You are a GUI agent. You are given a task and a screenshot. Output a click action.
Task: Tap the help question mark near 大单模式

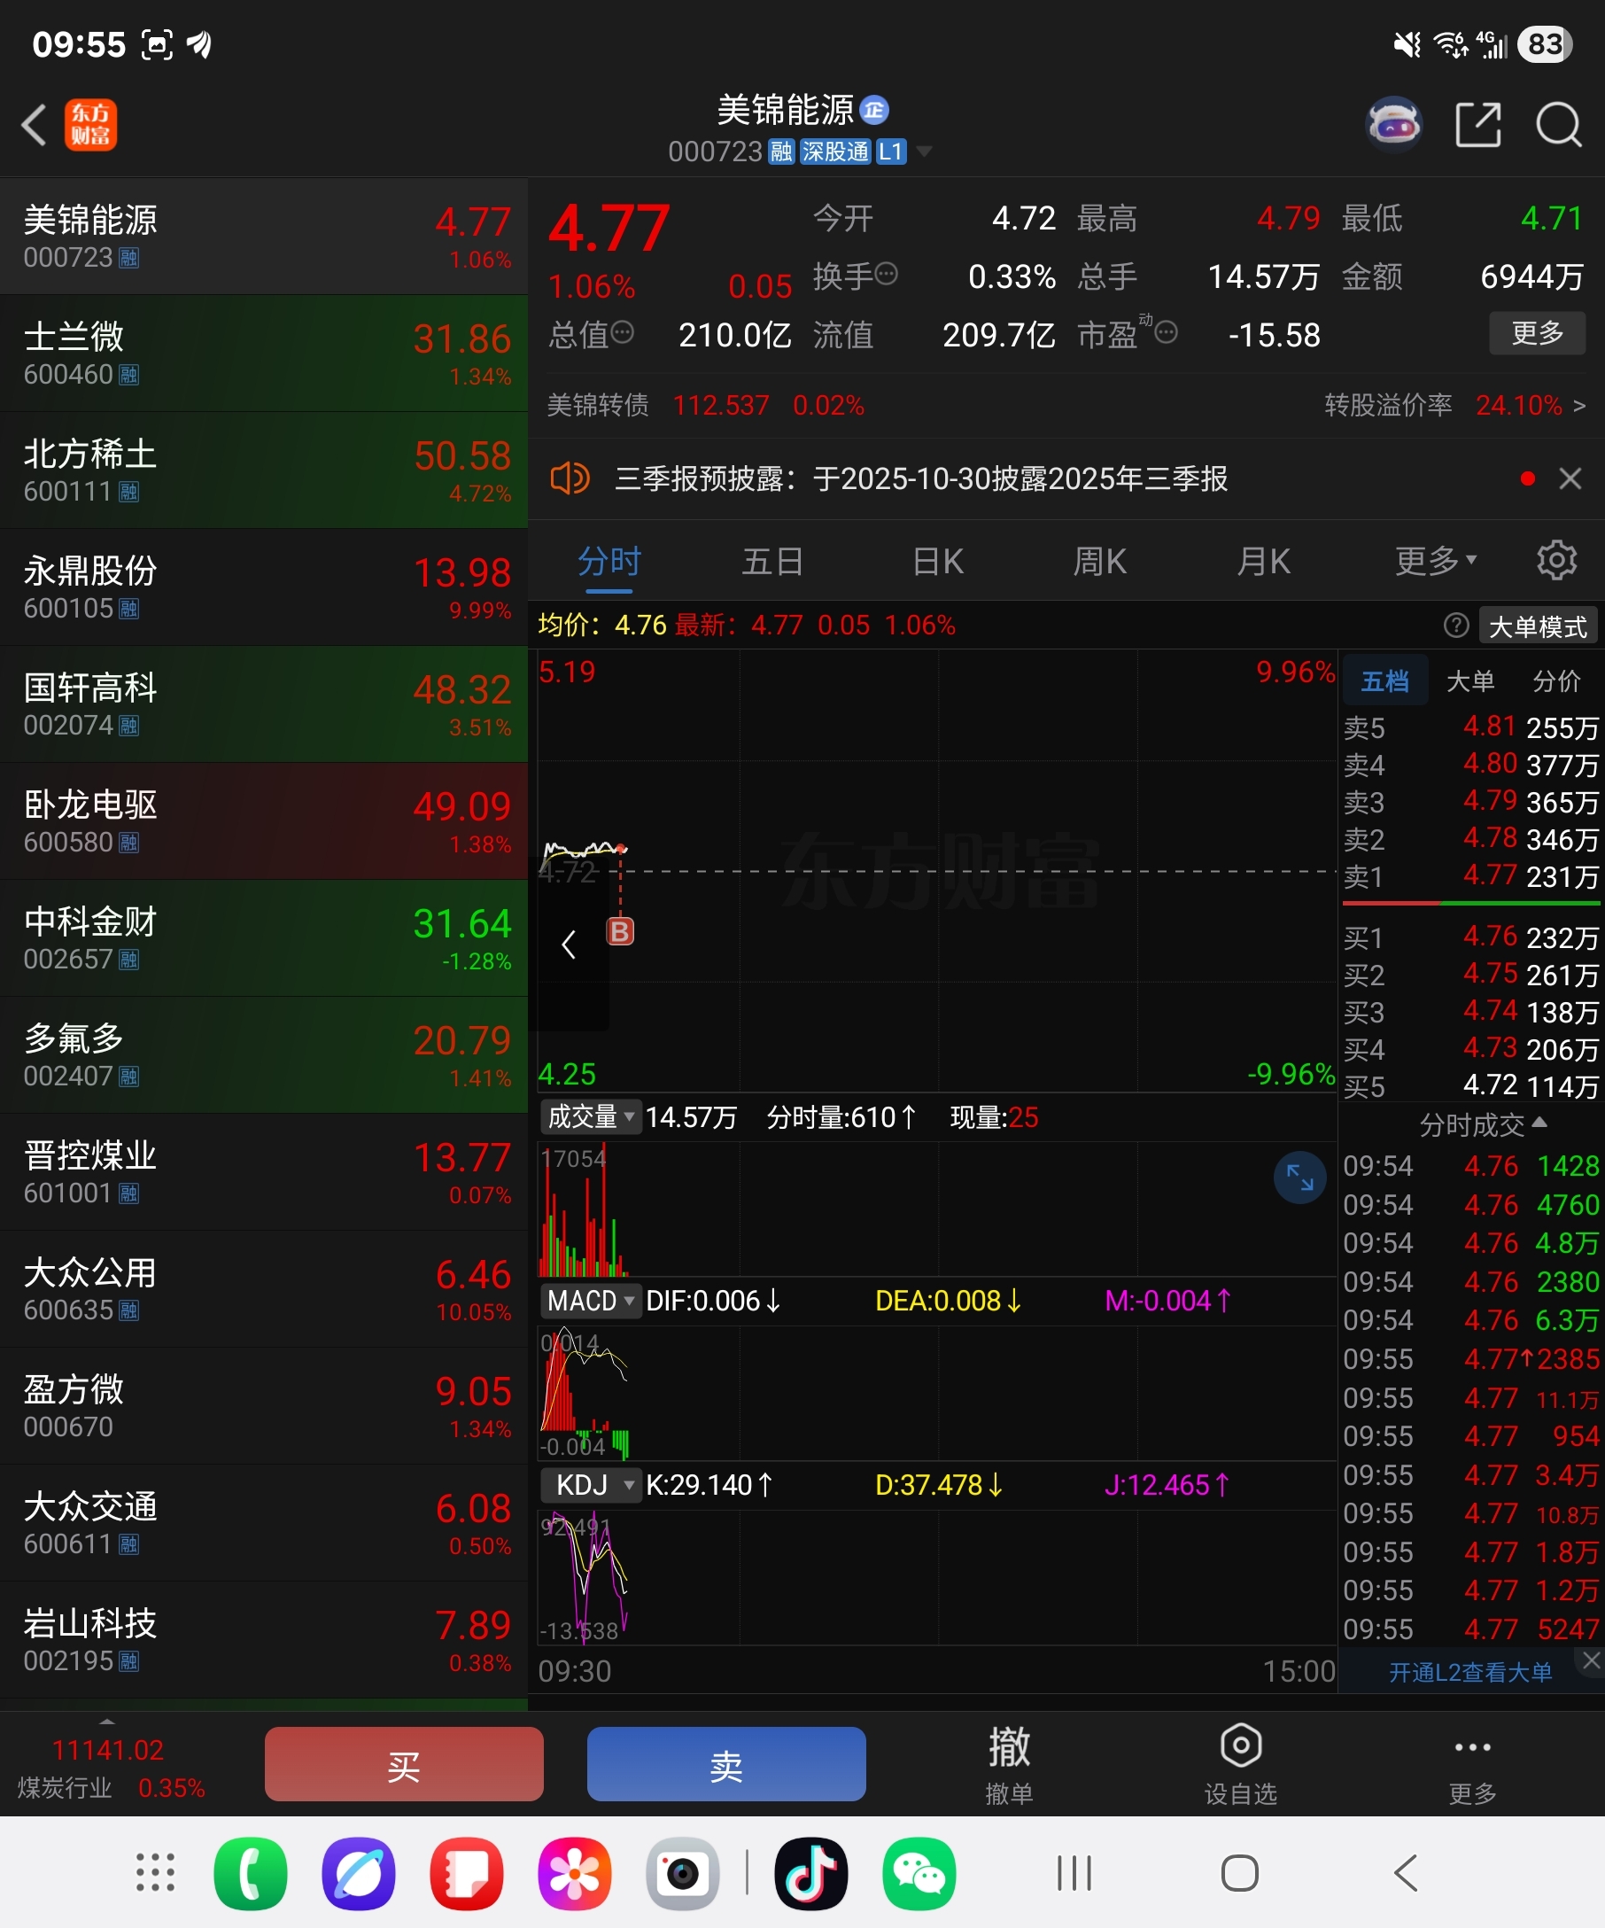pos(1455,626)
